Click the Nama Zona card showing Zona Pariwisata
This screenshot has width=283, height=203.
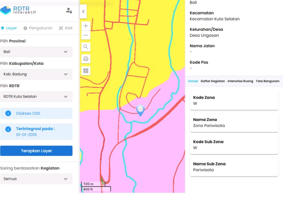tap(234, 123)
